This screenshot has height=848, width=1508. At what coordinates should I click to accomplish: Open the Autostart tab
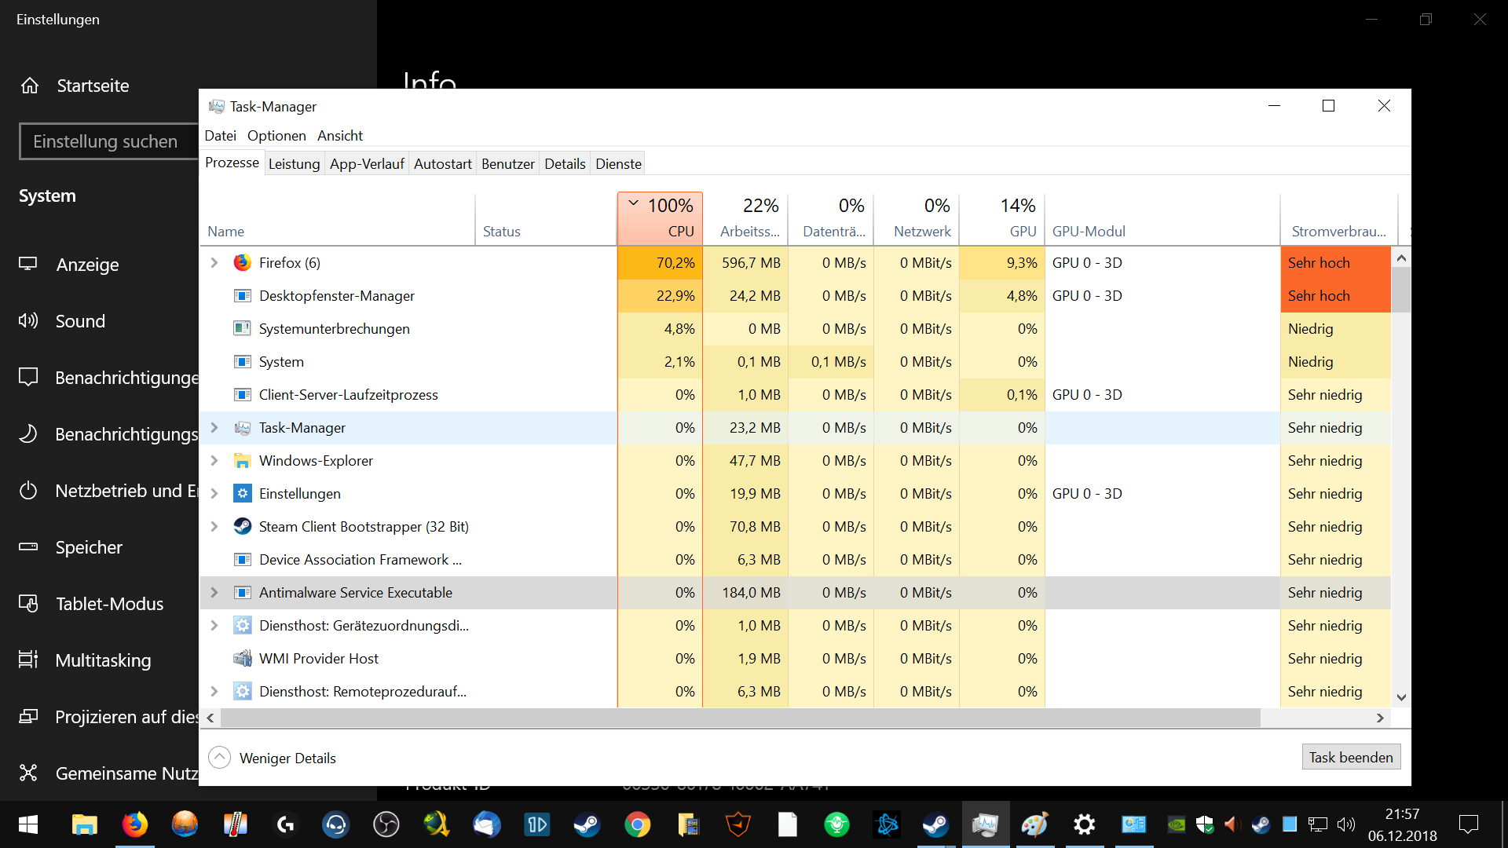pyautogui.click(x=442, y=163)
